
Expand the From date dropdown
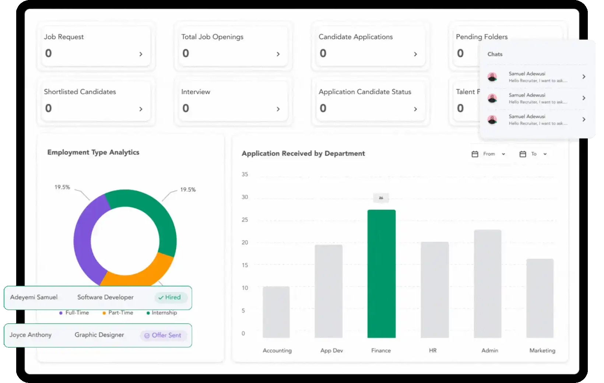pyautogui.click(x=503, y=154)
